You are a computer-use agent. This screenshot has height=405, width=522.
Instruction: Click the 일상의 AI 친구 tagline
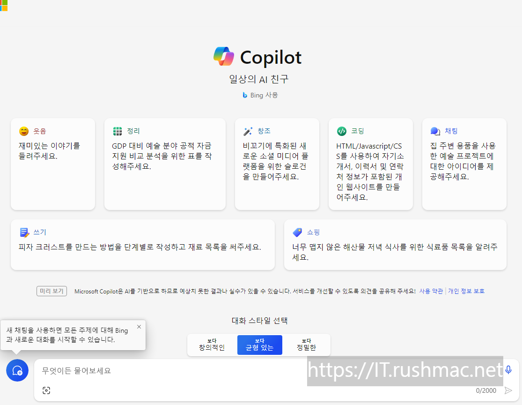pos(259,79)
